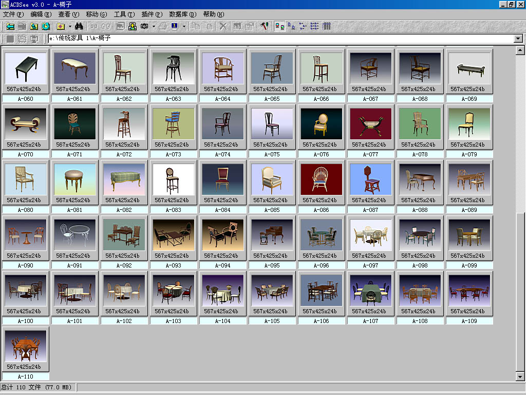Click the printer icon in toolbar
526x395 pixels.
(x=162, y=26)
